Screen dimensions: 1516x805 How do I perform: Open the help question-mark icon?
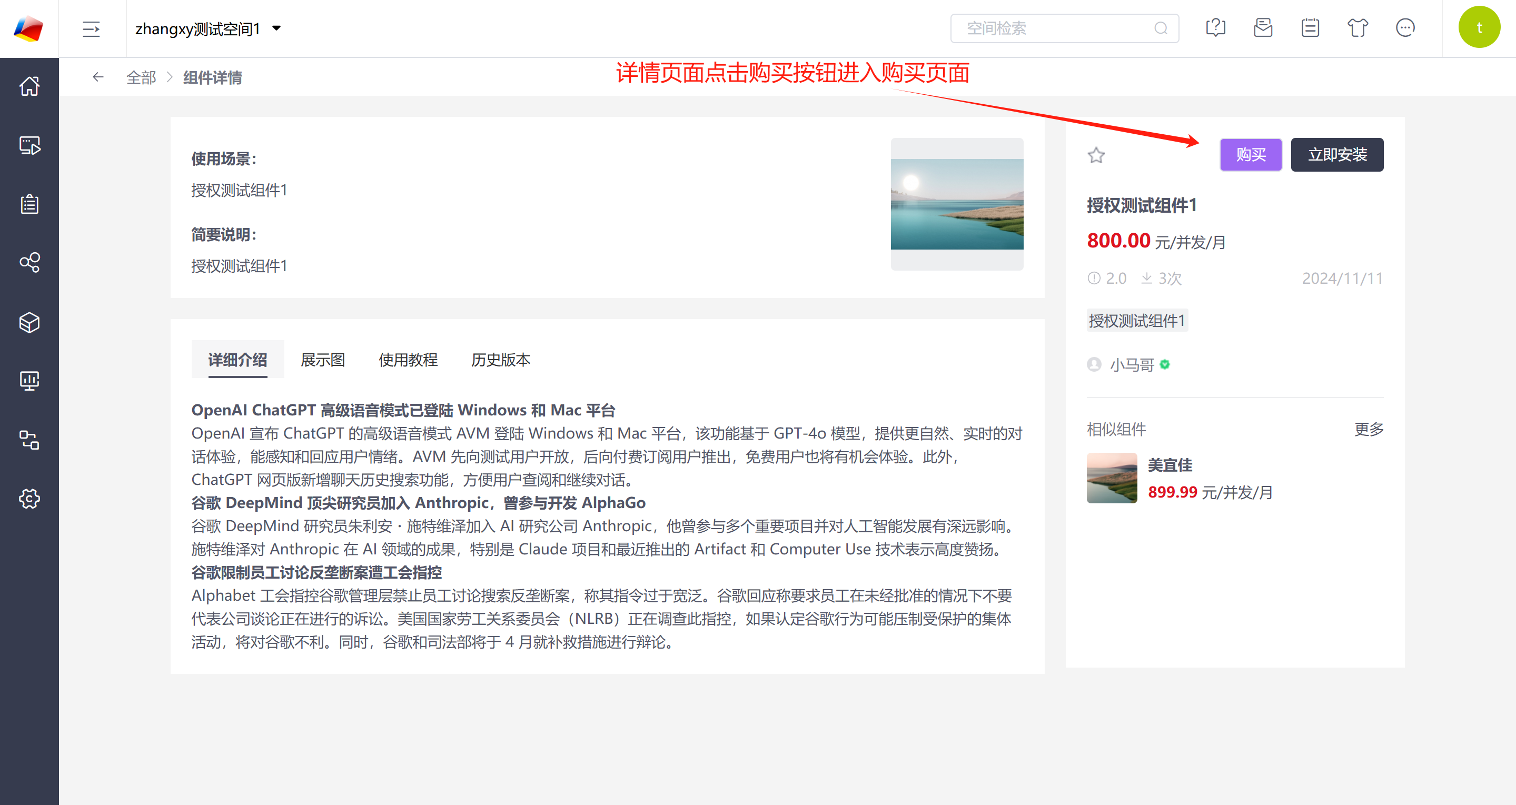click(1215, 28)
